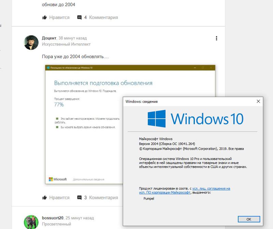The height and width of the screenshot is (229, 273).
Task: Click the update assistant window title icon
Action: pyautogui.click(x=48, y=68)
